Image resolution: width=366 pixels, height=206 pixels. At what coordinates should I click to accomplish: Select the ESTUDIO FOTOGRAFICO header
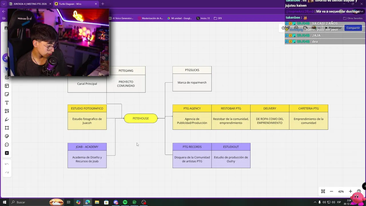87,108
